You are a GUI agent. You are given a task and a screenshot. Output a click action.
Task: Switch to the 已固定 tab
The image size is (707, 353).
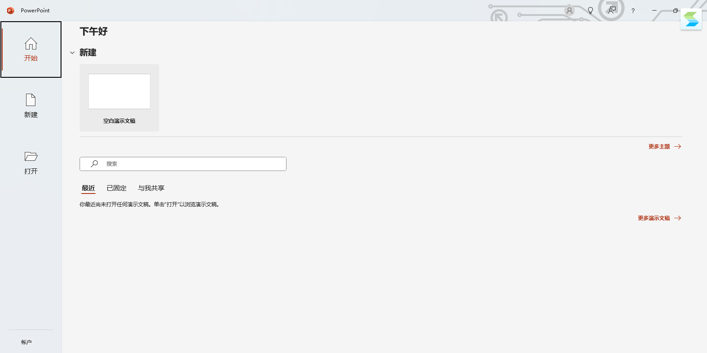(116, 188)
